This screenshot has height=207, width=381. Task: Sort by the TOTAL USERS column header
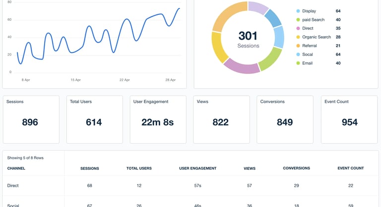coord(139,168)
